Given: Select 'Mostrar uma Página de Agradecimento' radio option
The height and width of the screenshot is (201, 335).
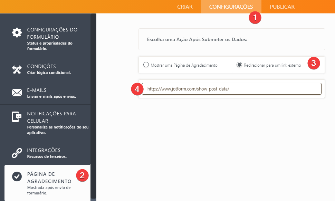Looking at the screenshot, I should [146, 65].
